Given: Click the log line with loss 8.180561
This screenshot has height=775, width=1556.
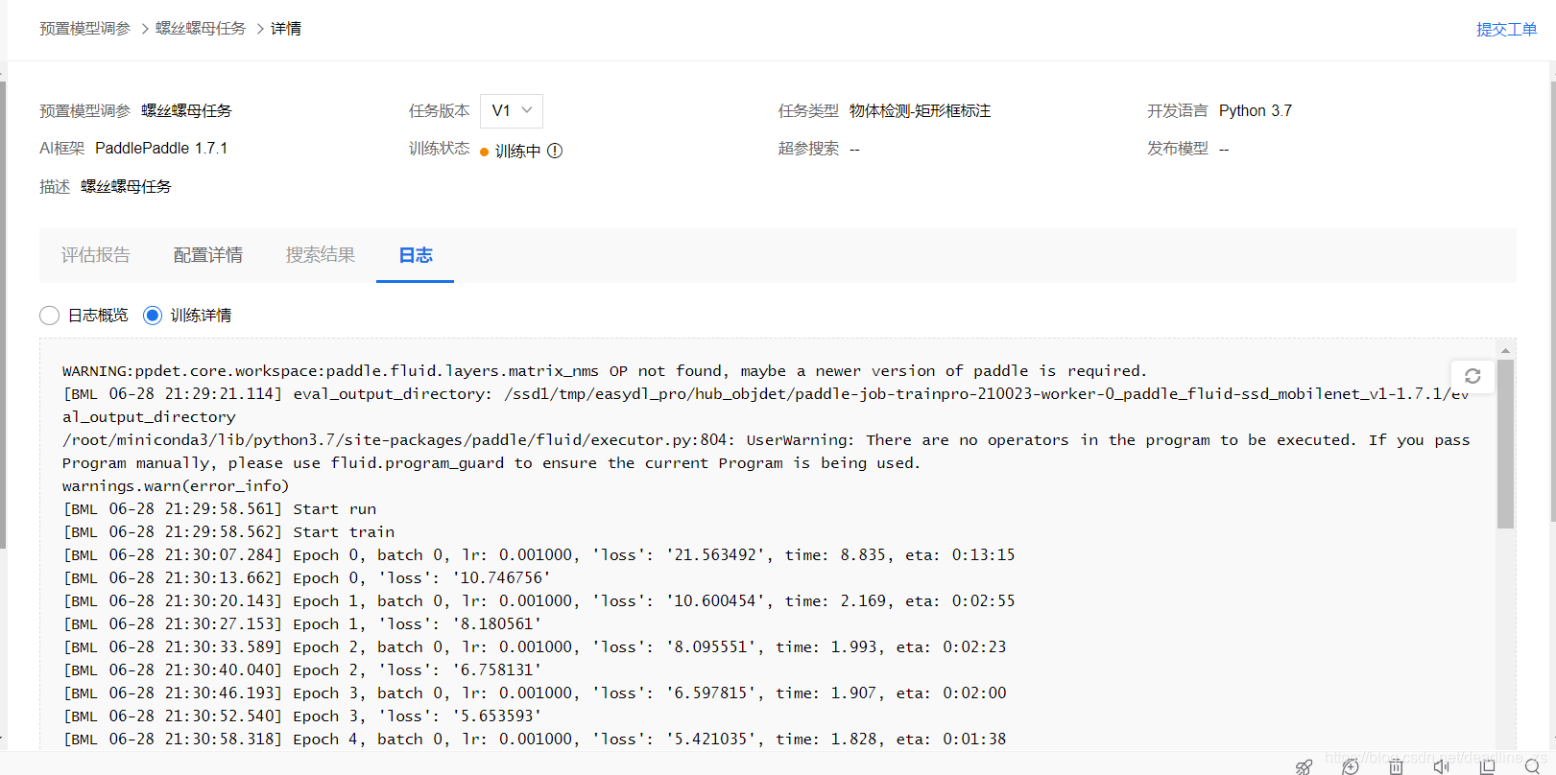Looking at the screenshot, I should [x=302, y=624].
